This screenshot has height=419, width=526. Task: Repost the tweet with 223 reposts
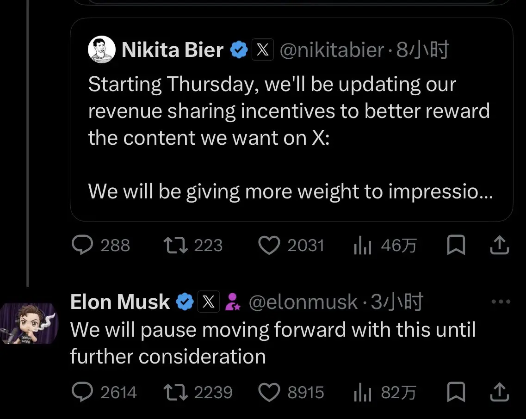(176, 246)
